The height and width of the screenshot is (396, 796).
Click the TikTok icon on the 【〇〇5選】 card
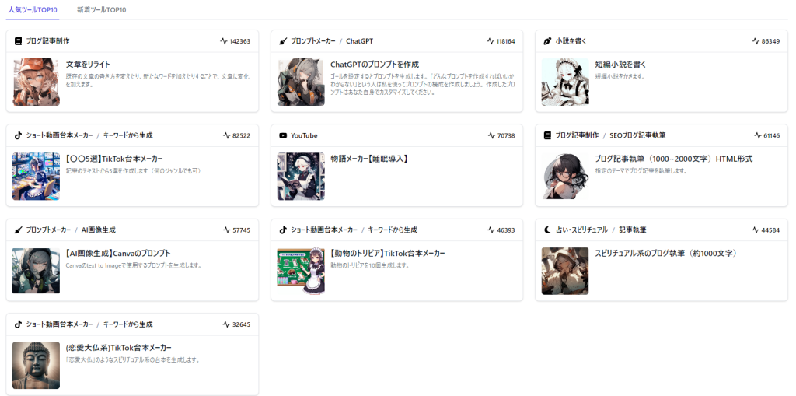[18, 135]
